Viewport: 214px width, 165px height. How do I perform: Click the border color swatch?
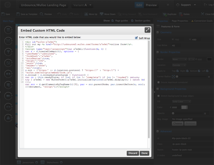[x=209, y=59]
